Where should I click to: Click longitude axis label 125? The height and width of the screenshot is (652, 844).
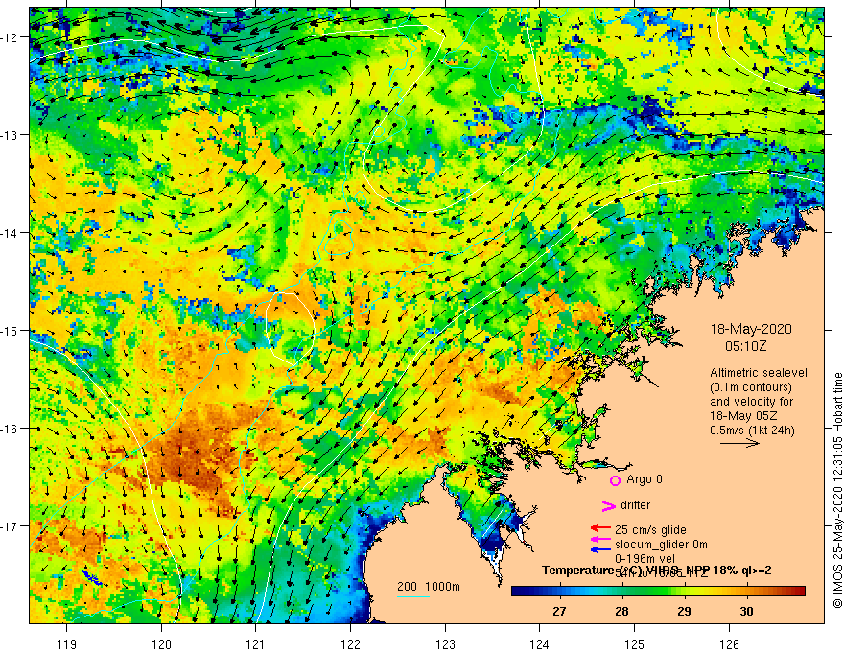tap(635, 644)
